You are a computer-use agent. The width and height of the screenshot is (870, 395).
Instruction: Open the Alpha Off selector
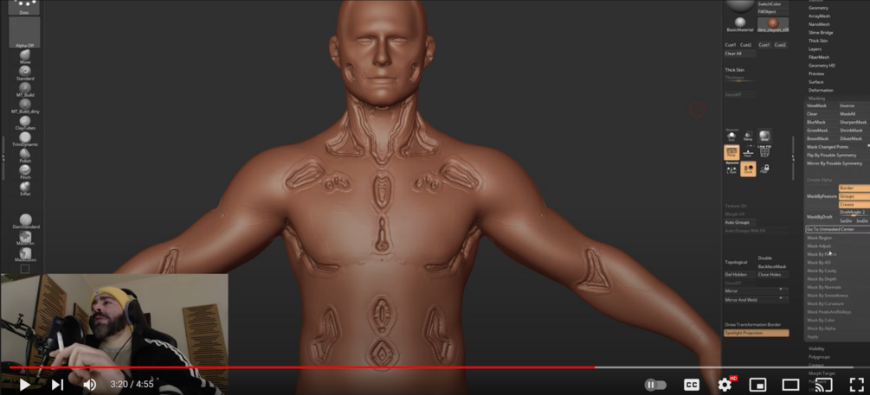point(24,32)
